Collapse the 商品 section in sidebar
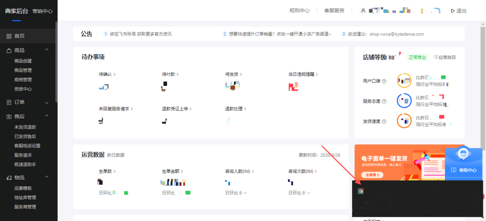Viewport: 486px width, 221px height. pos(47,50)
